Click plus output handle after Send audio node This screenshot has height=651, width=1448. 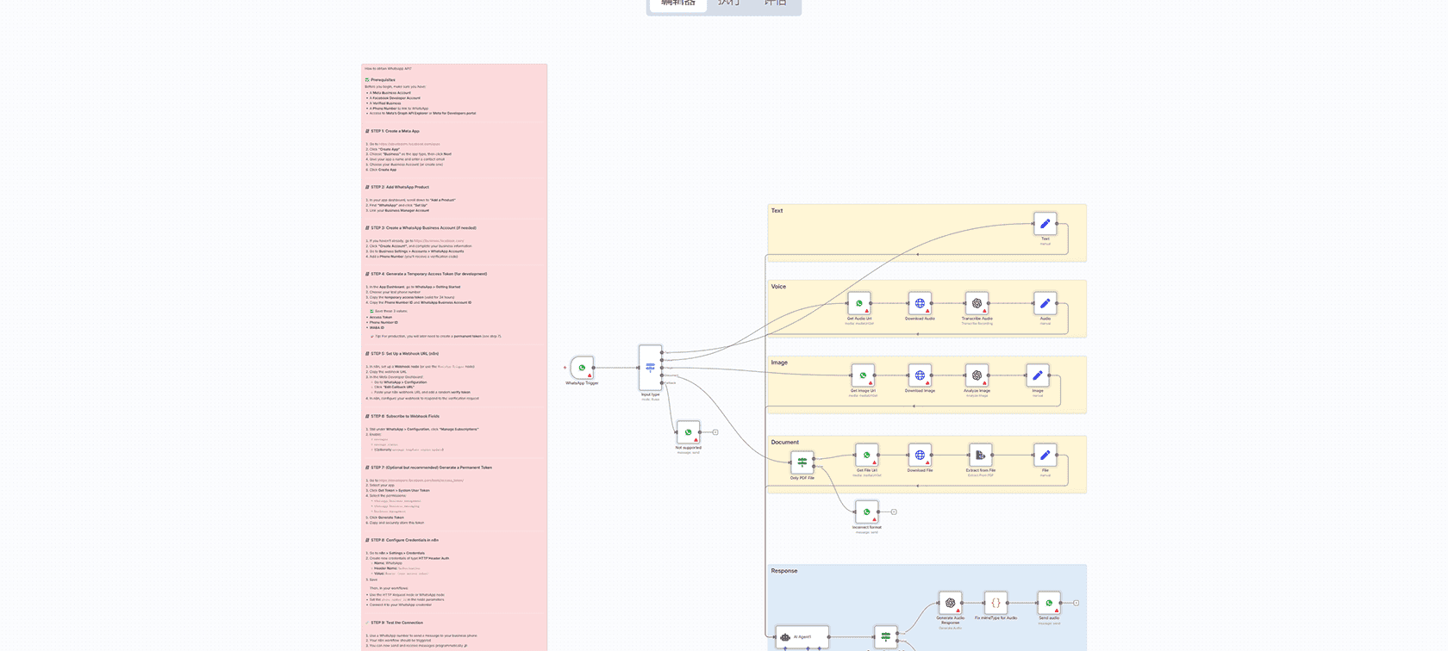pos(1076,603)
